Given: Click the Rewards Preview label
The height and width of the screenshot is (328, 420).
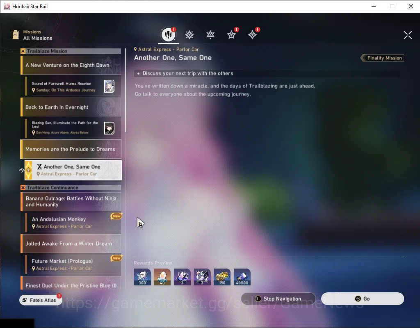Looking at the screenshot, I should 153,263.
